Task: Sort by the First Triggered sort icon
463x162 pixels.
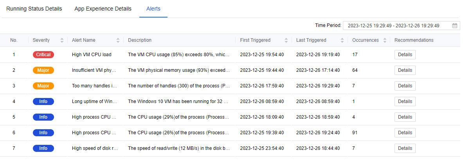Action: pos(286,40)
